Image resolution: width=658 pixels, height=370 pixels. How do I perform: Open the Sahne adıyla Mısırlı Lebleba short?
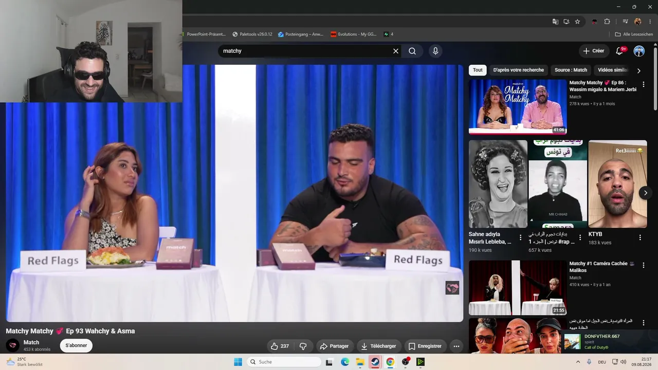498,184
